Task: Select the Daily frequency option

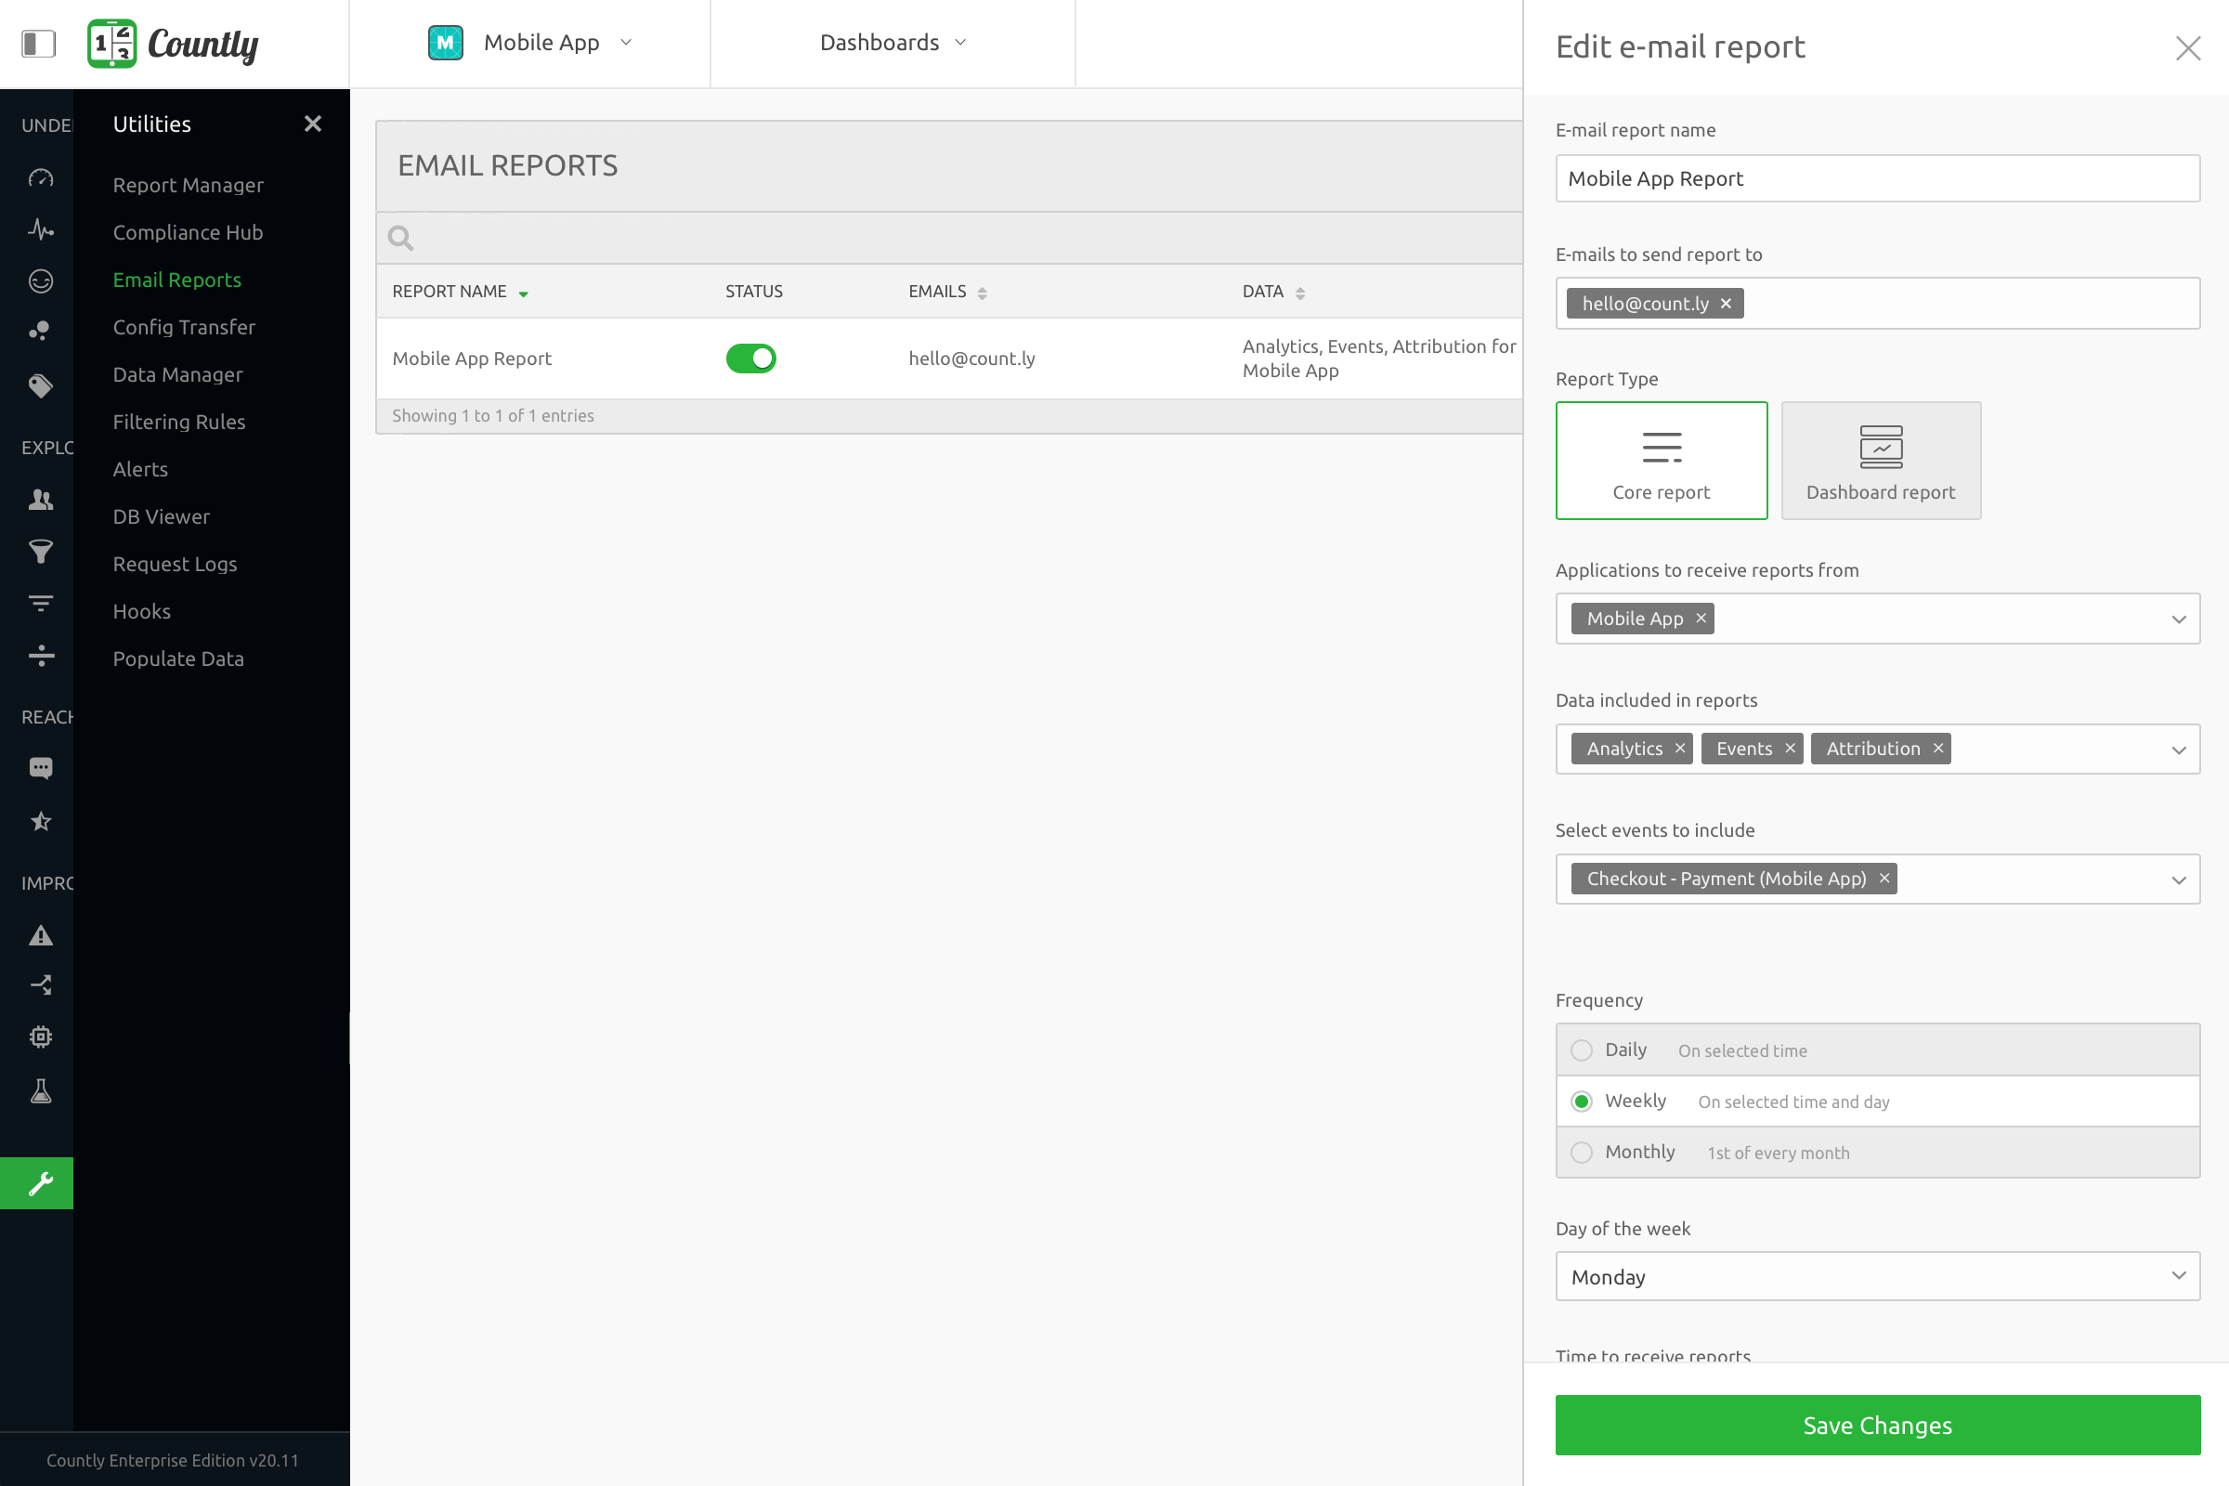Action: click(1581, 1050)
